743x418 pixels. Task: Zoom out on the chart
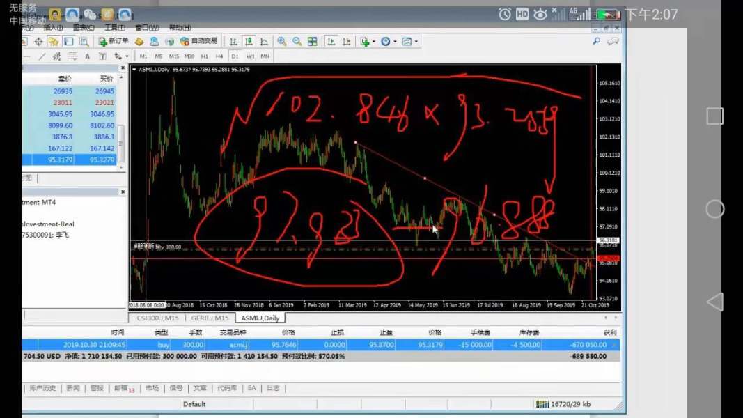(x=297, y=42)
